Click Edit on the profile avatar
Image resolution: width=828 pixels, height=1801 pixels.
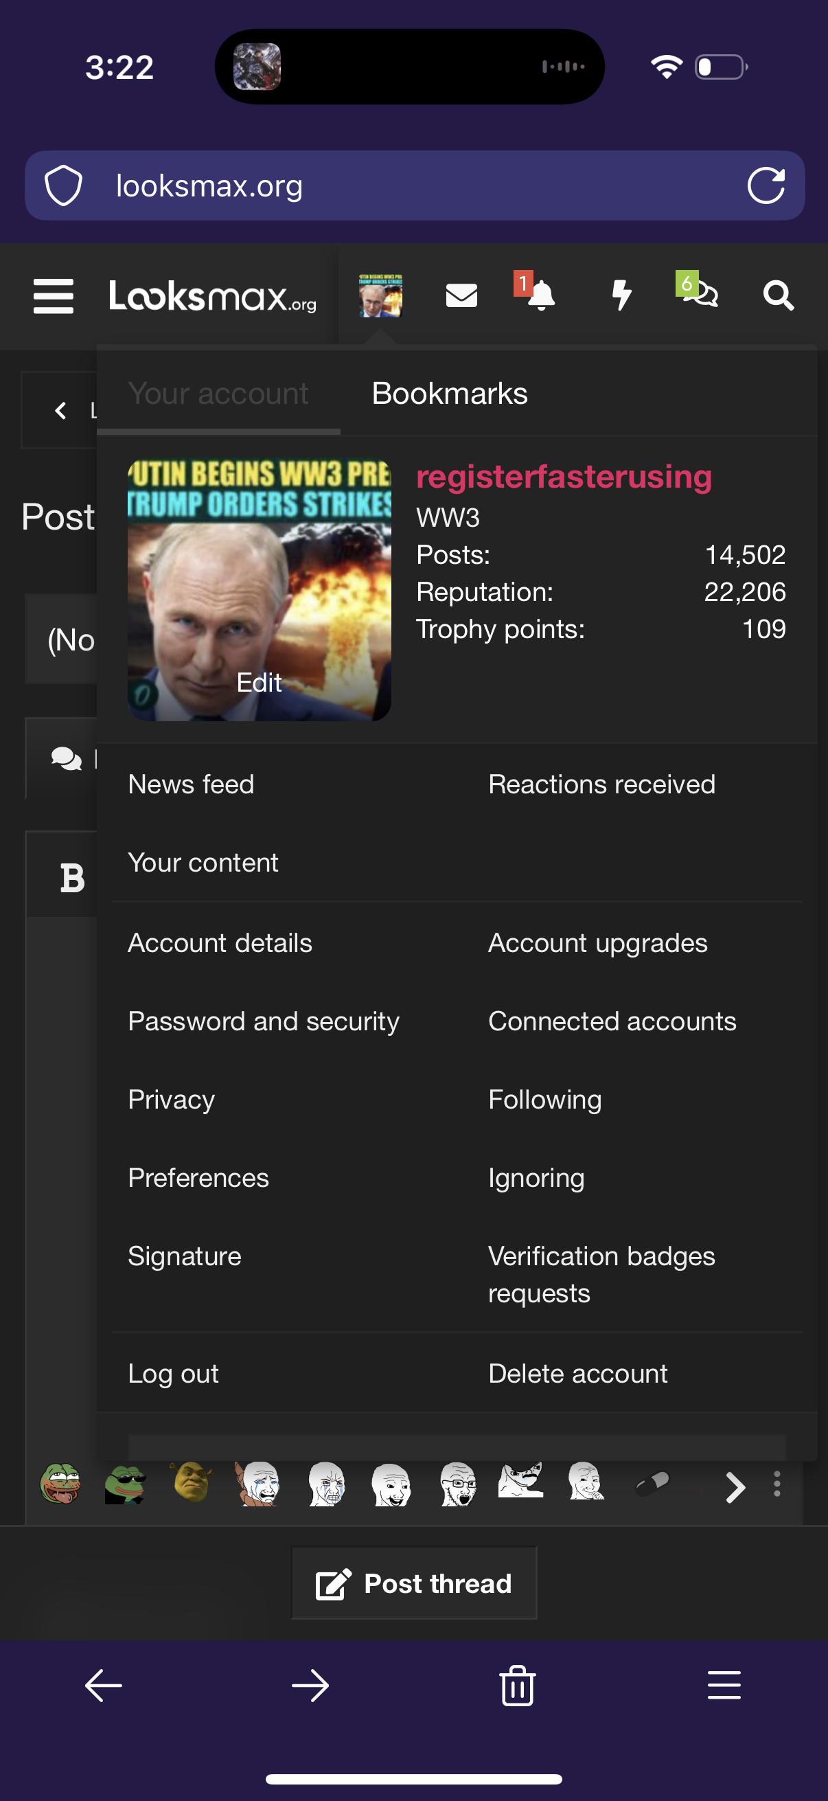click(x=259, y=682)
